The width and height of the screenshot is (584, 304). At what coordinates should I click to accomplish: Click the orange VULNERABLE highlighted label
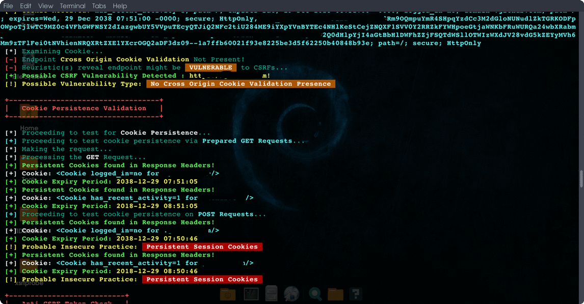pyautogui.click(x=210, y=68)
